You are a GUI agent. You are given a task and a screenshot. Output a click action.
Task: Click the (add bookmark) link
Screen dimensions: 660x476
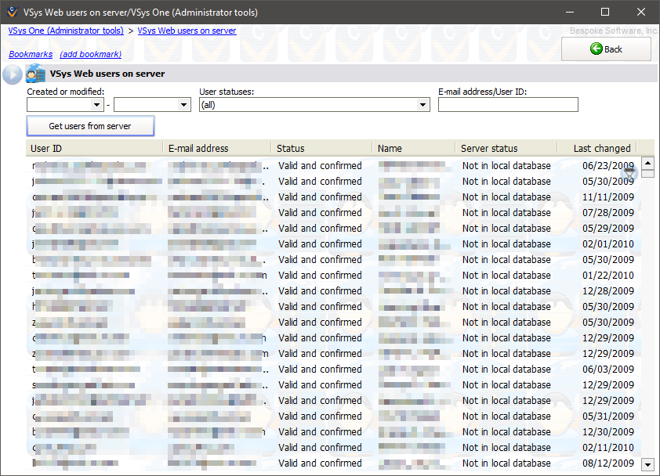coord(90,54)
